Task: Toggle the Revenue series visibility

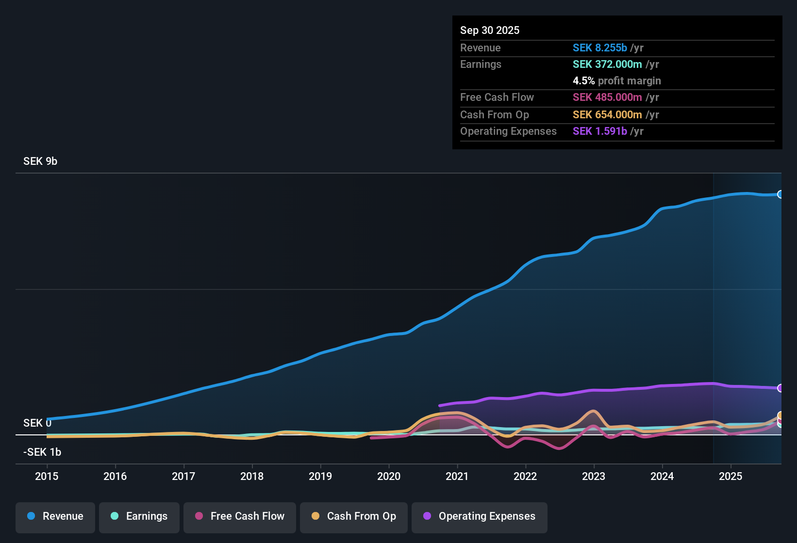Action: pyautogui.click(x=55, y=516)
